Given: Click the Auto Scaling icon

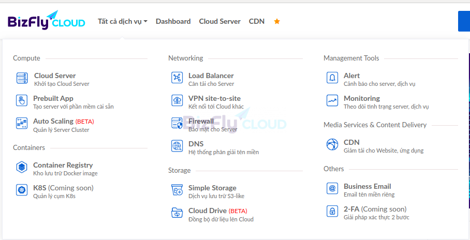Looking at the screenshot, I should pos(22,124).
